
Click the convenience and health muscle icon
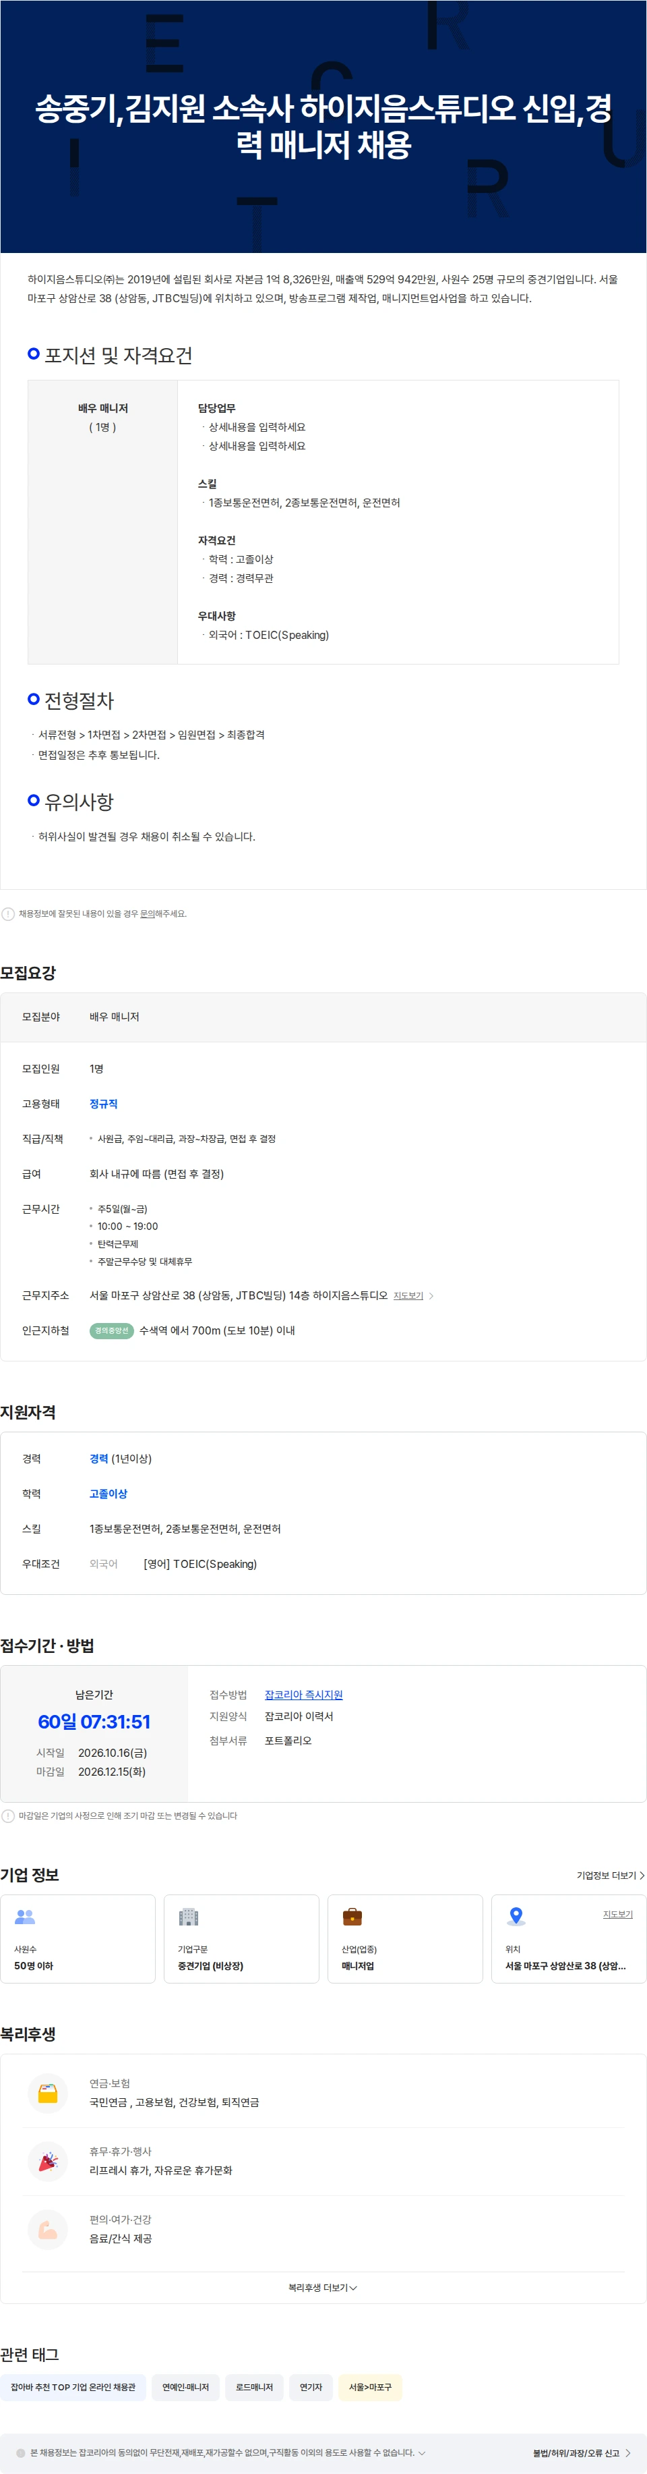point(47,2230)
